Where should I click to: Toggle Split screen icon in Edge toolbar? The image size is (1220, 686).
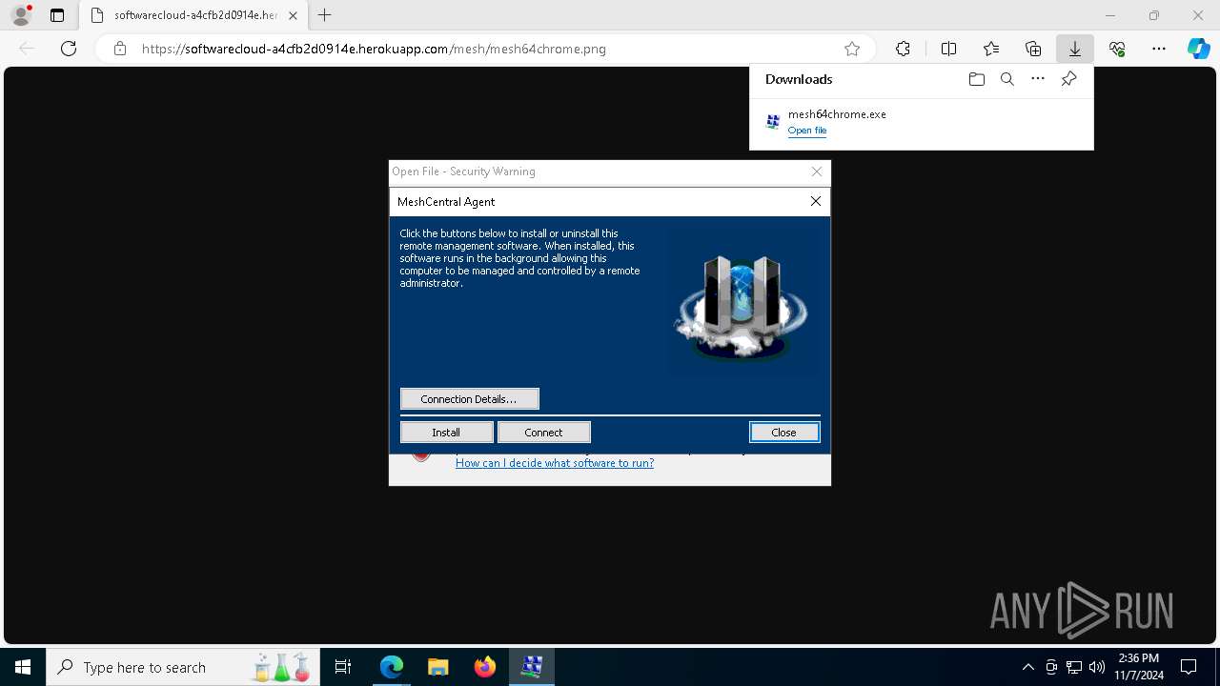[x=948, y=49]
